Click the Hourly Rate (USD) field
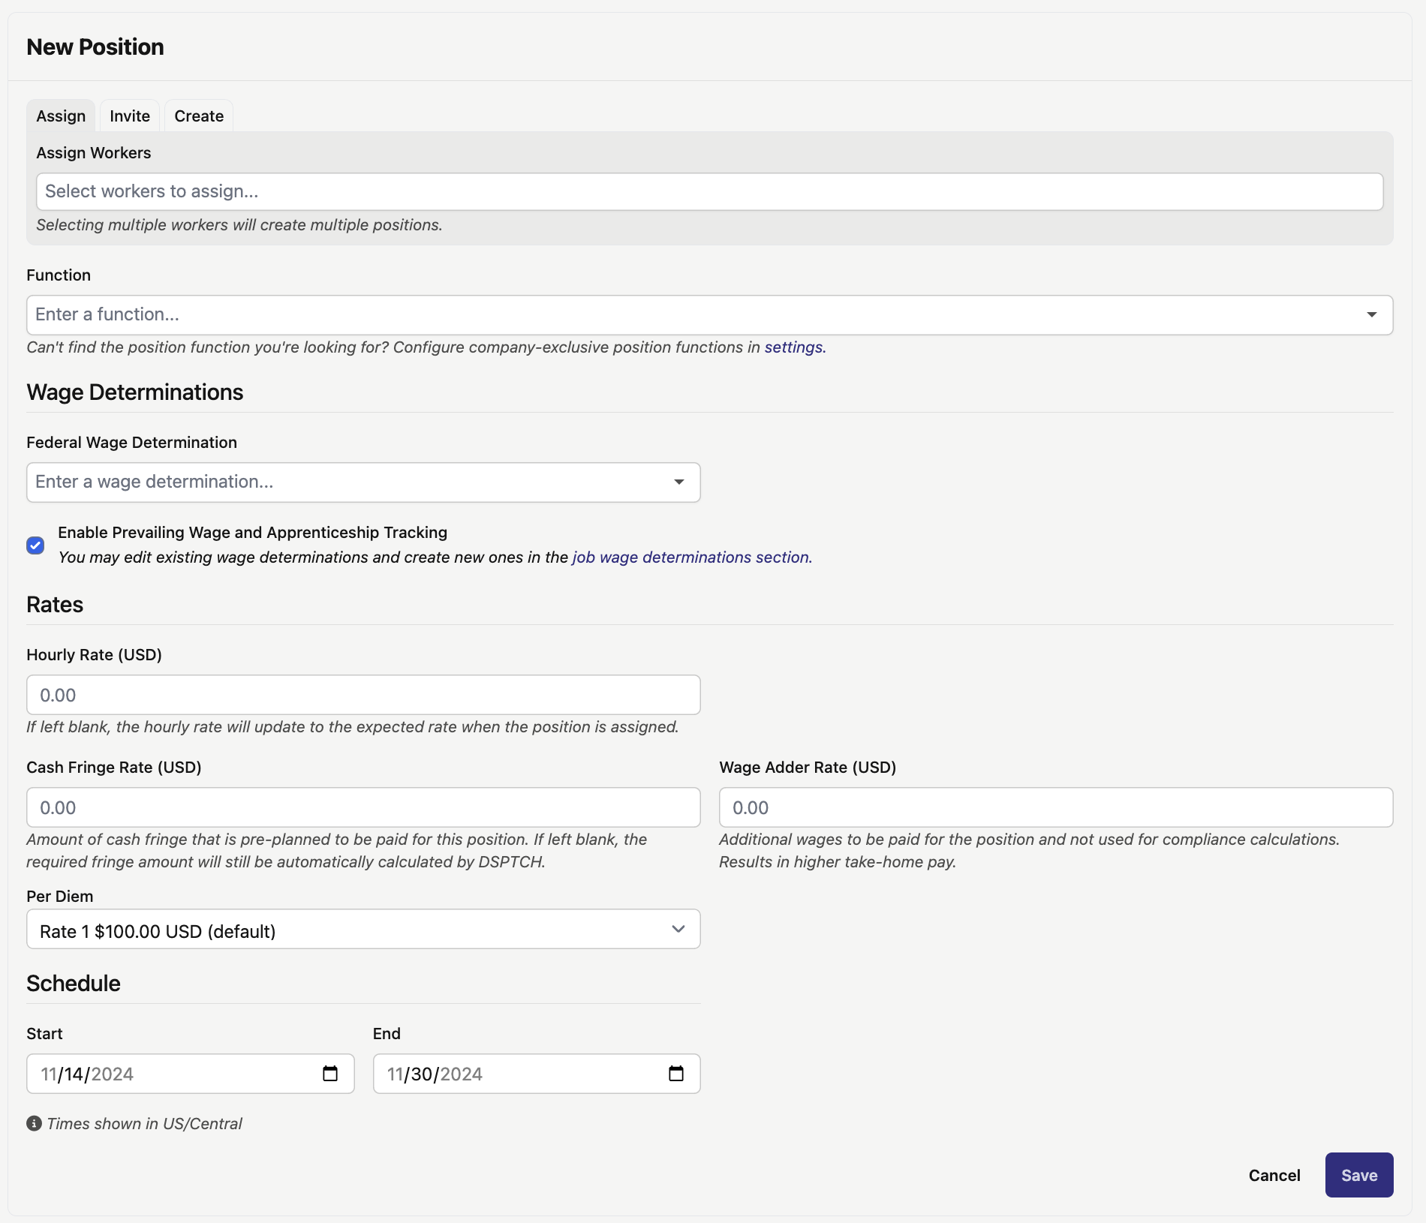 click(363, 695)
